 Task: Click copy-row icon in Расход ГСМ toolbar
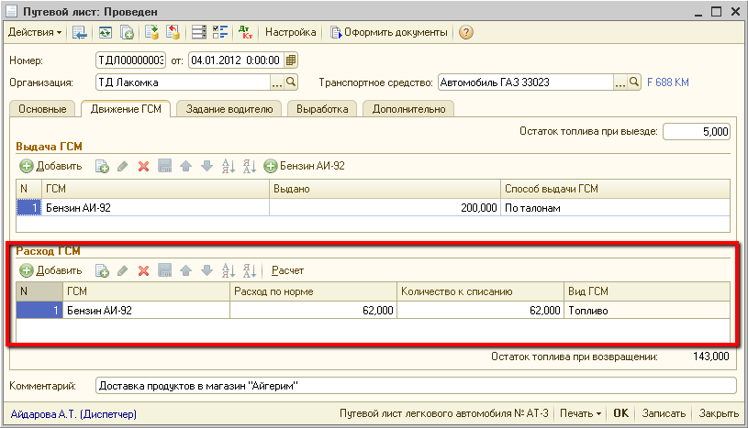pyautogui.click(x=102, y=270)
